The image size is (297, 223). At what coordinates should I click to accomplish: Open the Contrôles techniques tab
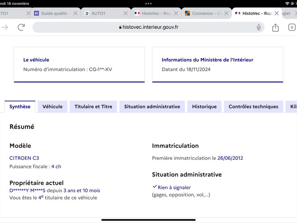click(x=254, y=107)
